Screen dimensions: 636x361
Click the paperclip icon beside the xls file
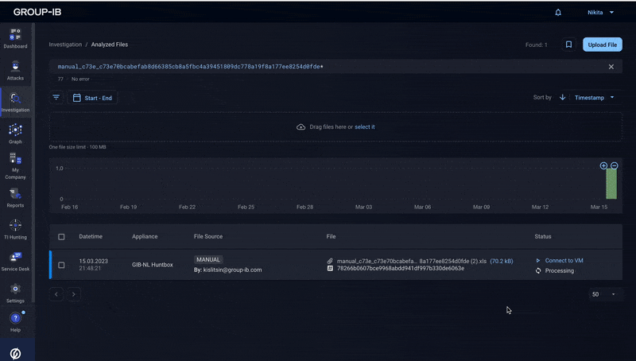(x=330, y=261)
